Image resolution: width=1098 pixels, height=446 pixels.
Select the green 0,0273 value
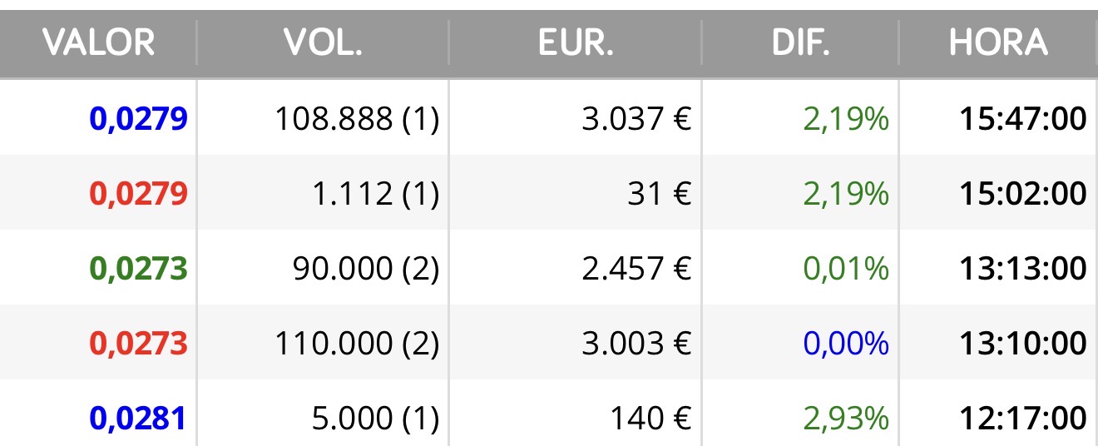coord(138,269)
